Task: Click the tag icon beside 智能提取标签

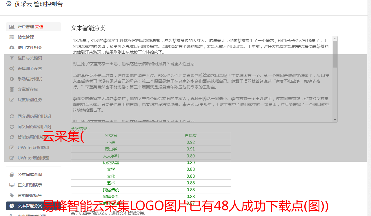Action: pos(12,195)
